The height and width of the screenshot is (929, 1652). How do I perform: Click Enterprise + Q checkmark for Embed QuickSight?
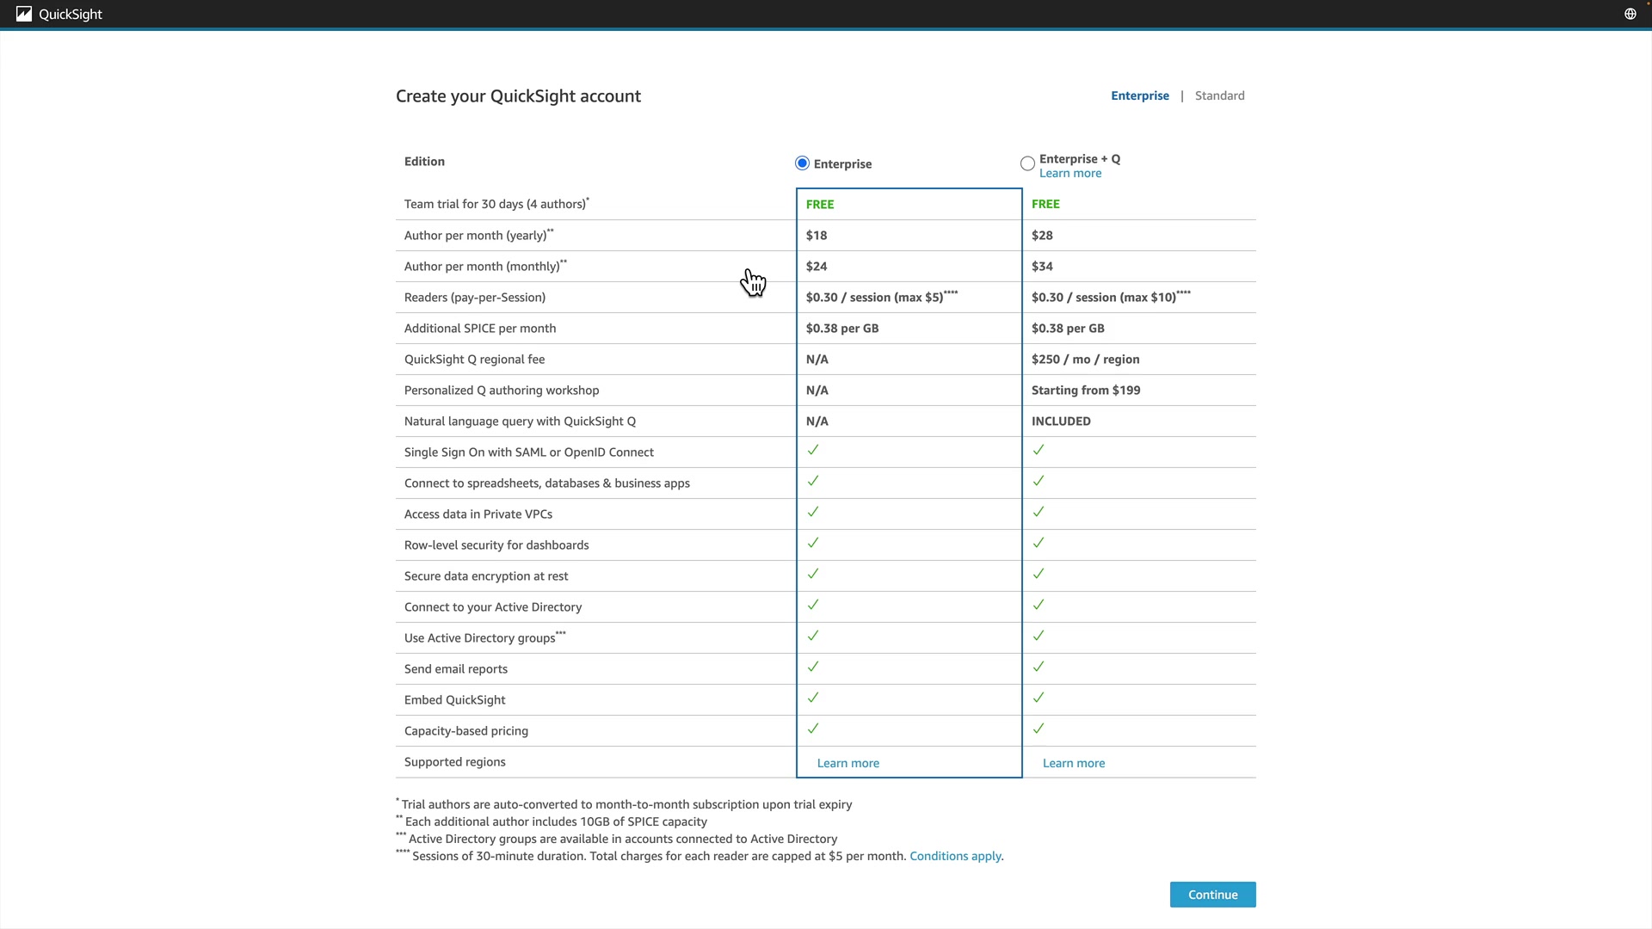pyautogui.click(x=1039, y=698)
